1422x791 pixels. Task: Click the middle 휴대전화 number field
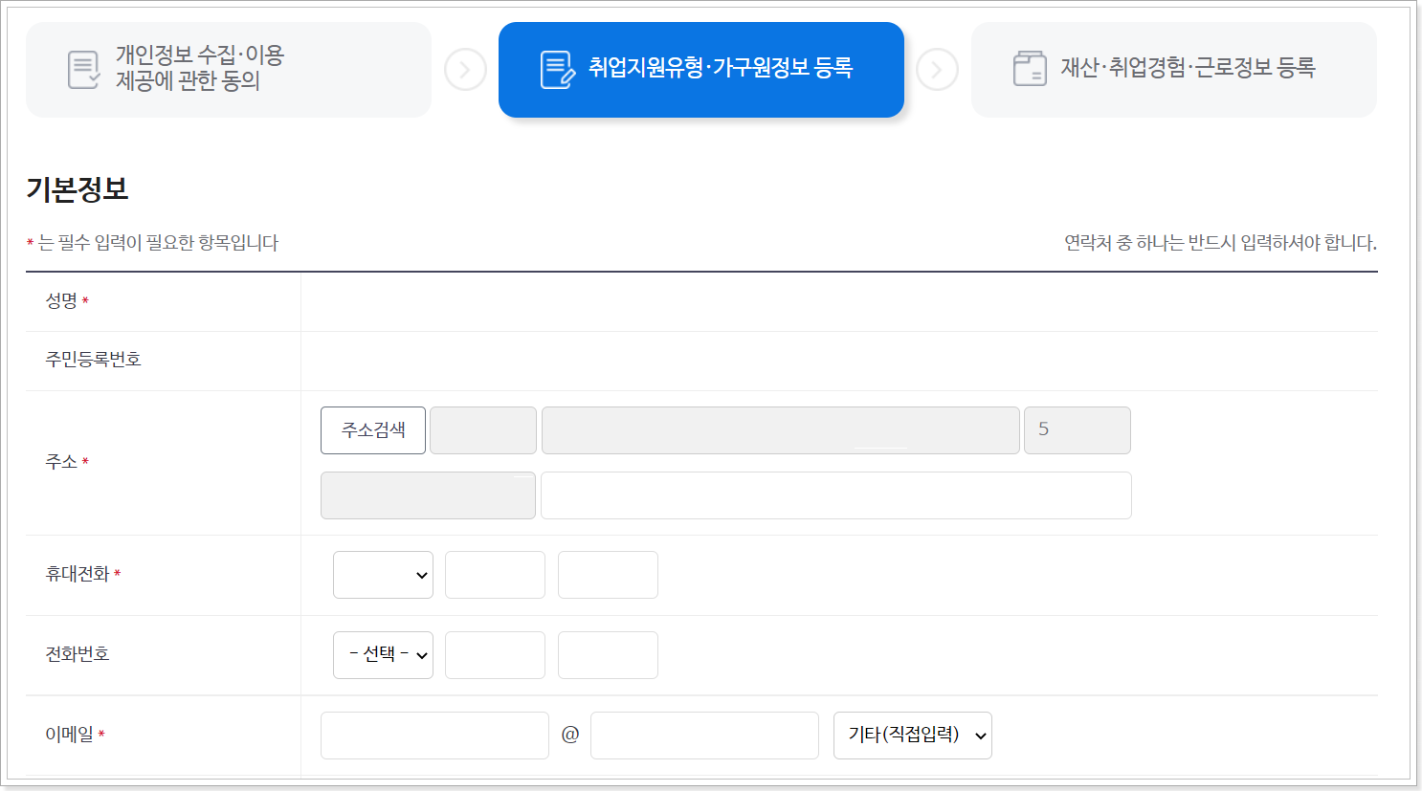(x=495, y=574)
